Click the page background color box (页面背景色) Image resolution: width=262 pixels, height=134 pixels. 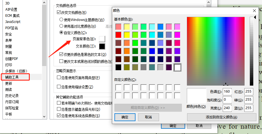coord(102,39)
